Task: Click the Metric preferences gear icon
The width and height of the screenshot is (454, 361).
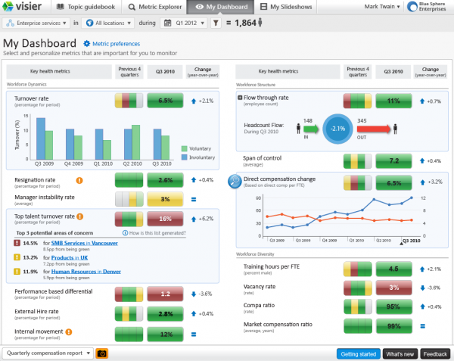Action: point(86,44)
